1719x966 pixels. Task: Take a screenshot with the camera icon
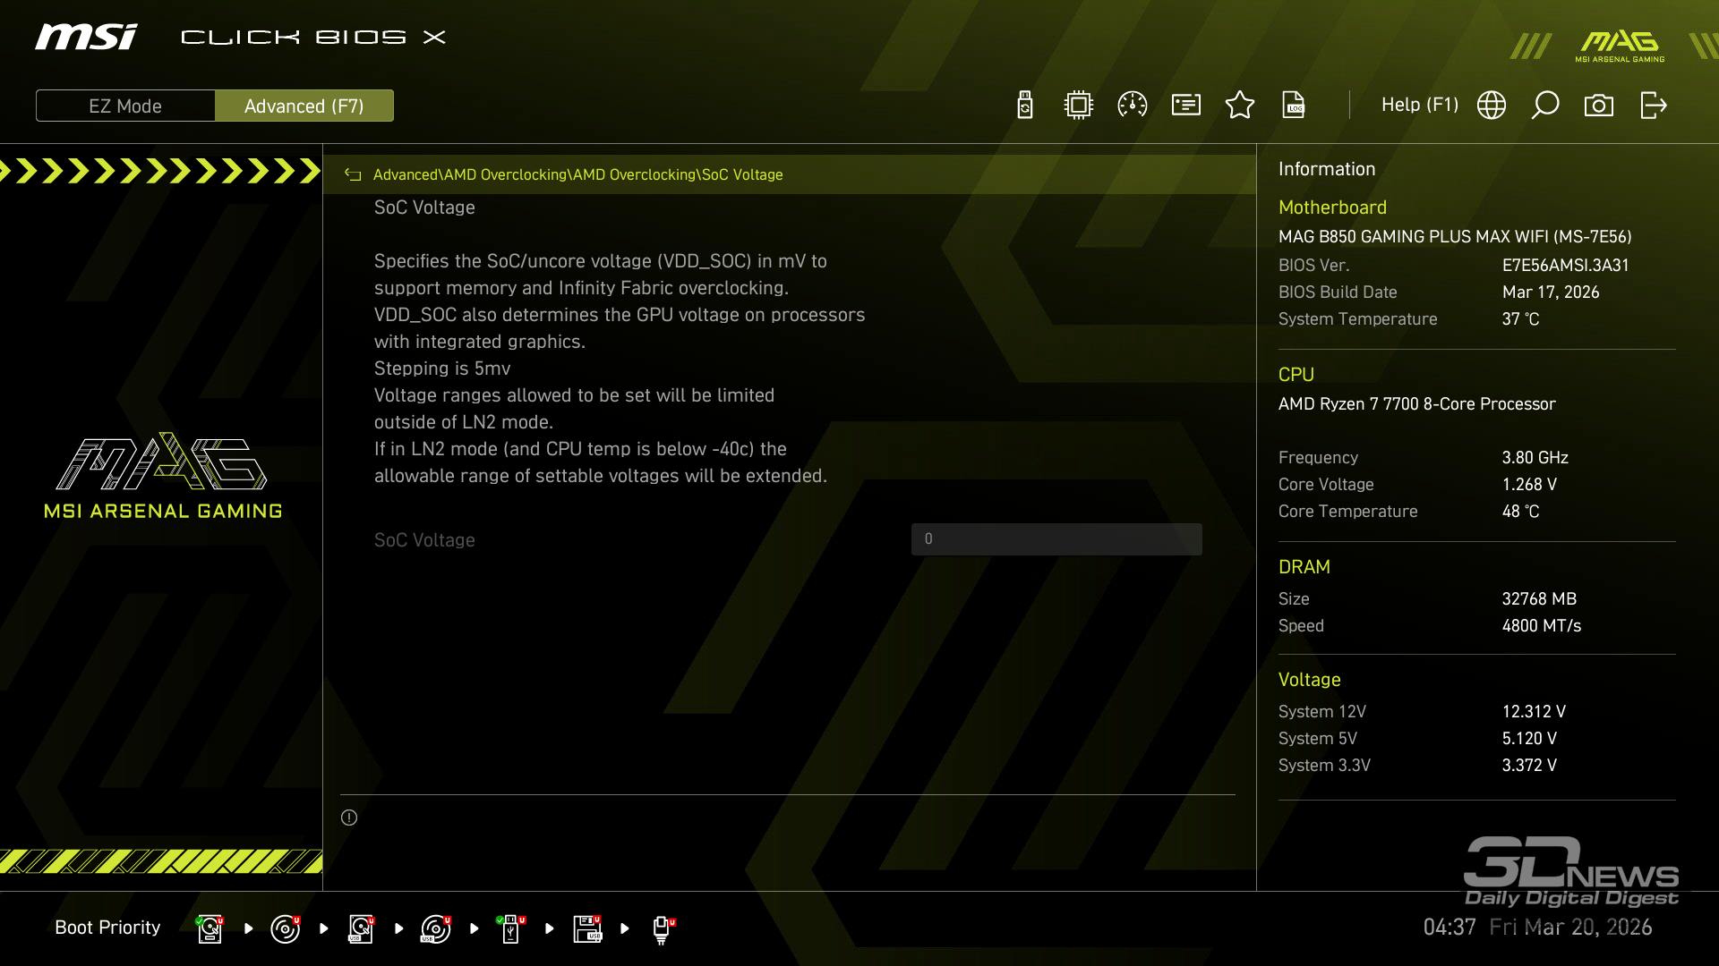(x=1599, y=106)
